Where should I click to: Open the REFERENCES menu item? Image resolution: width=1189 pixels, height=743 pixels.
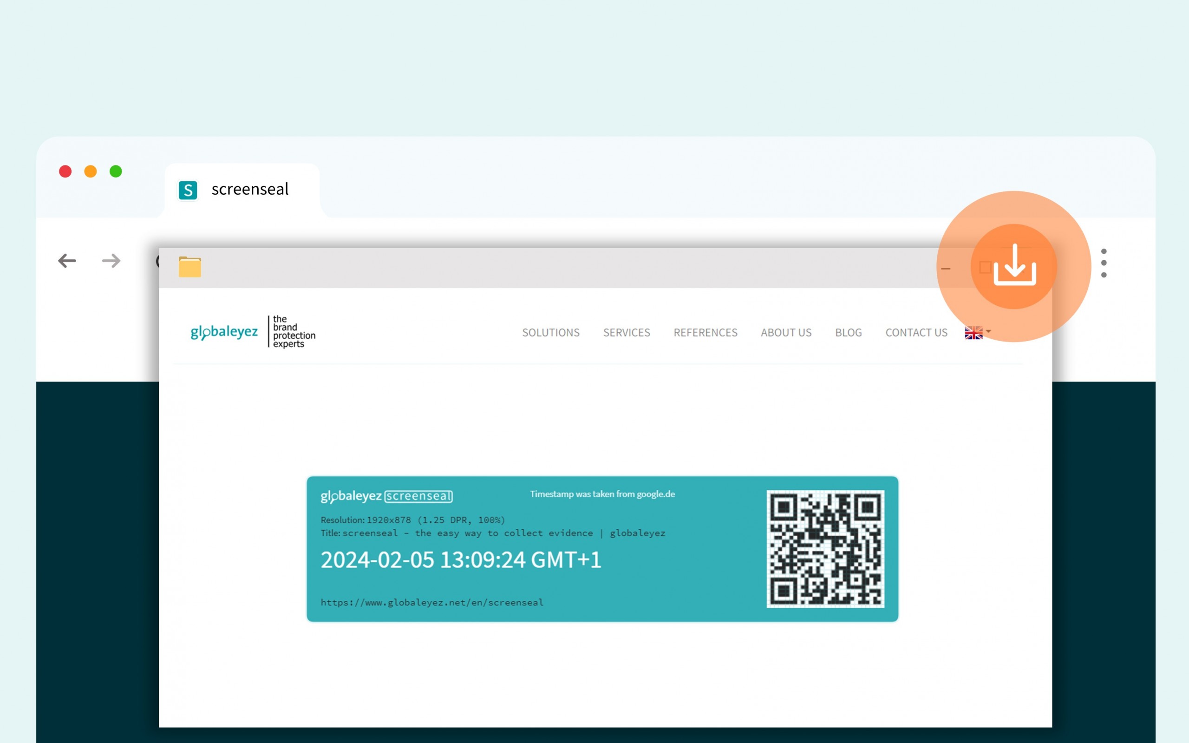pos(705,333)
